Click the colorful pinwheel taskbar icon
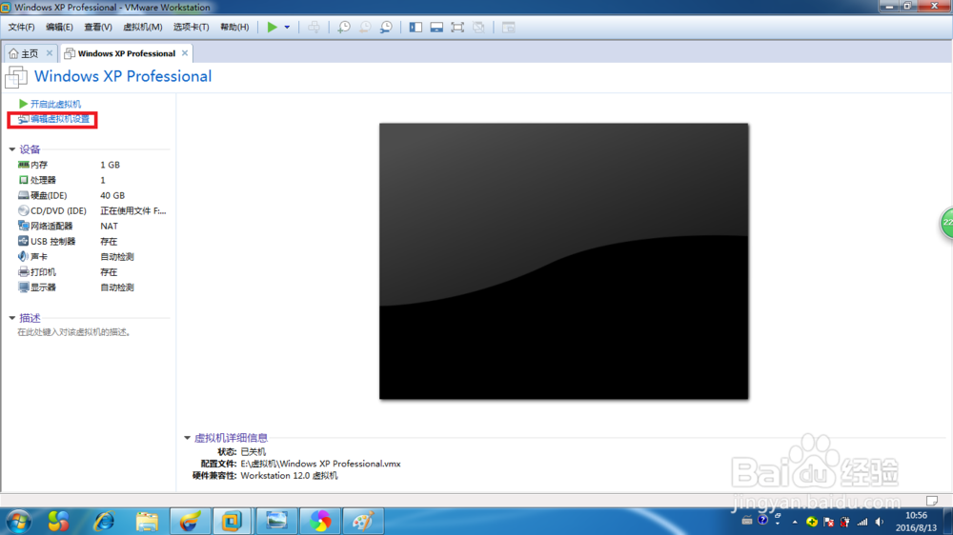This screenshot has height=535, width=953. click(319, 521)
